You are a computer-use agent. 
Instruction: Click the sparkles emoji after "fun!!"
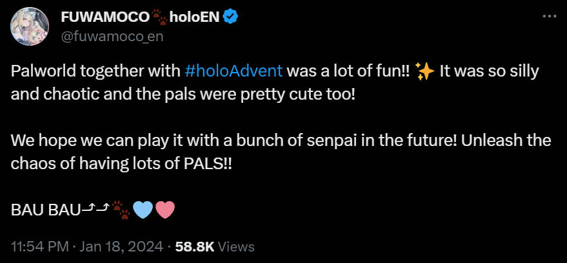click(x=424, y=70)
